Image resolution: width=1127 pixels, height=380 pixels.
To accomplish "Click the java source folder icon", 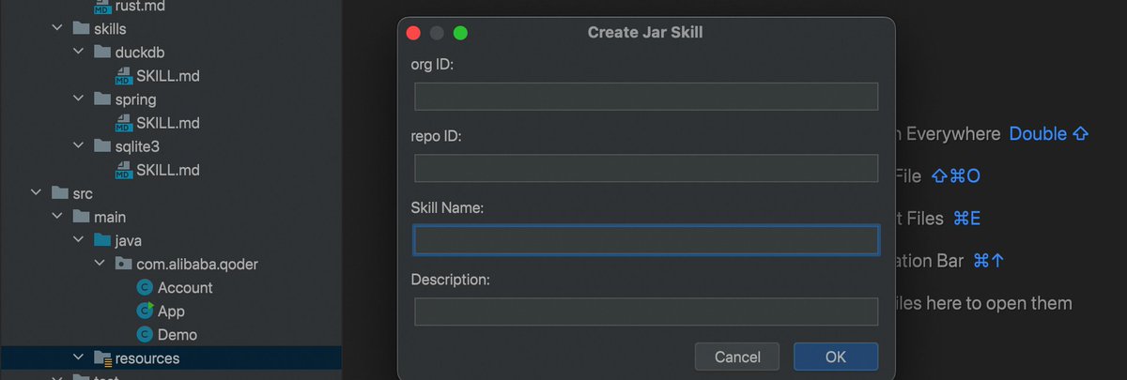I will [x=101, y=240].
